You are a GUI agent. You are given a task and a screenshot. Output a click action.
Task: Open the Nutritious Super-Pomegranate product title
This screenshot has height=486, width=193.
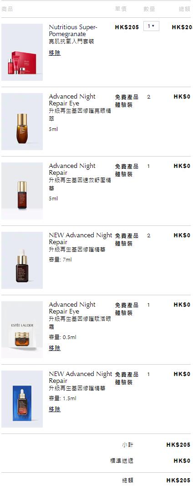click(x=73, y=31)
